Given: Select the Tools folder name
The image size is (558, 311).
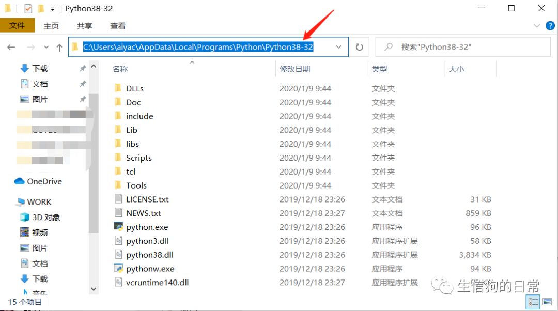Looking at the screenshot, I should click(x=136, y=185).
